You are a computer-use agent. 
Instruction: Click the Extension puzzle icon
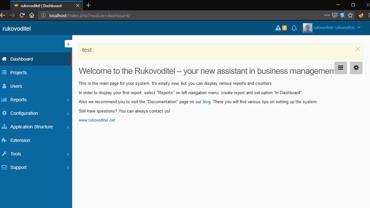pyautogui.click(x=4, y=140)
